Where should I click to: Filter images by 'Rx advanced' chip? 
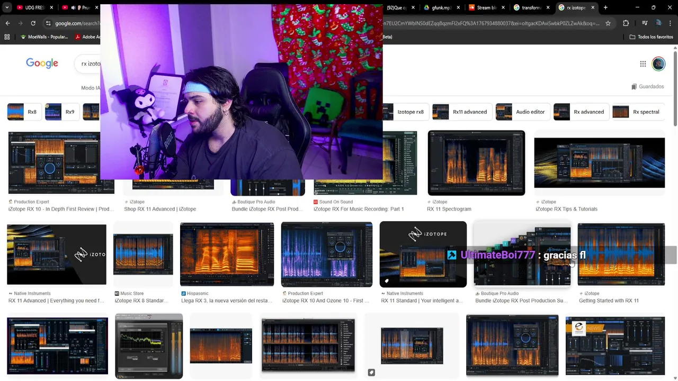coord(581,112)
